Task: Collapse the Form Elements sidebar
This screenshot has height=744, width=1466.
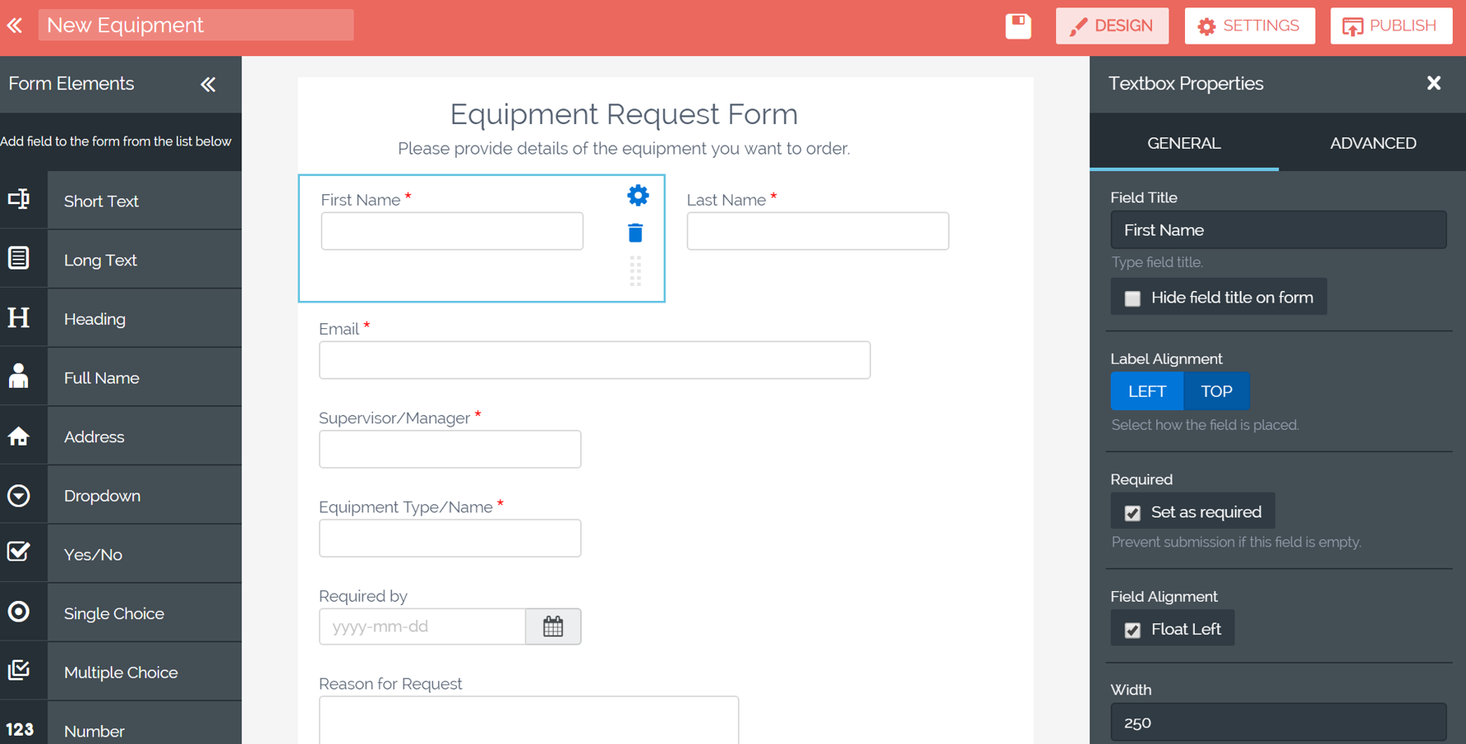Action: [207, 84]
